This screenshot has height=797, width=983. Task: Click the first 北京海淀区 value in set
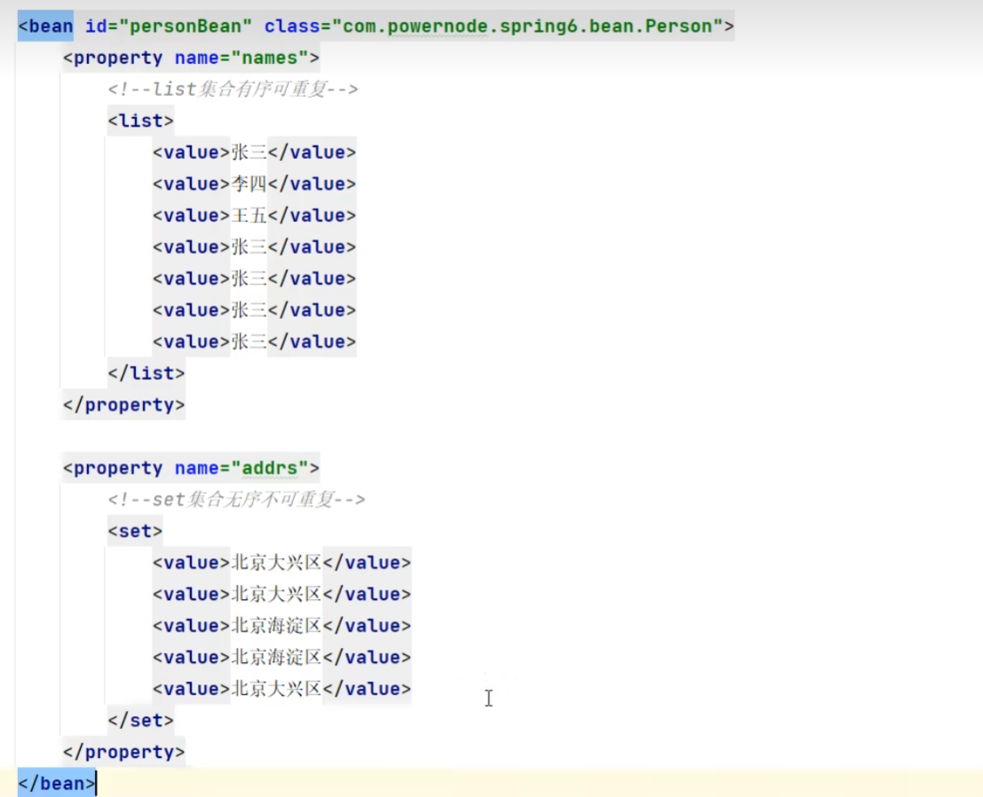click(x=276, y=626)
